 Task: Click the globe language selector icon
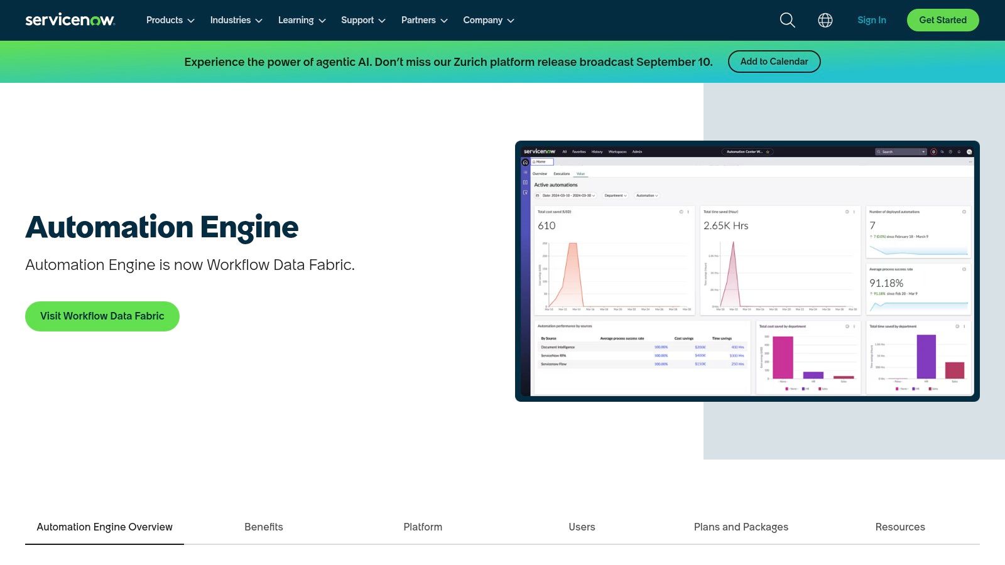[x=825, y=20]
